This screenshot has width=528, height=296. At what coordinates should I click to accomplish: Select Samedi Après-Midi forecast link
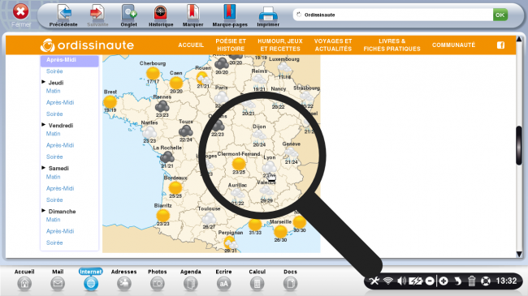point(60,188)
